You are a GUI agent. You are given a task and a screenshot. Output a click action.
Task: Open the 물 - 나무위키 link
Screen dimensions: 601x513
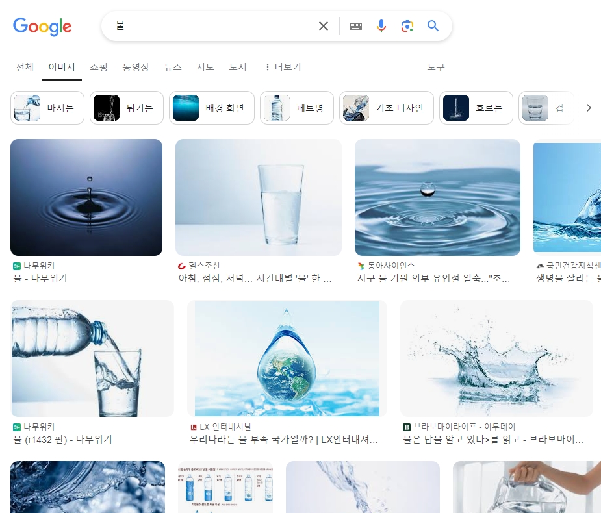40,278
